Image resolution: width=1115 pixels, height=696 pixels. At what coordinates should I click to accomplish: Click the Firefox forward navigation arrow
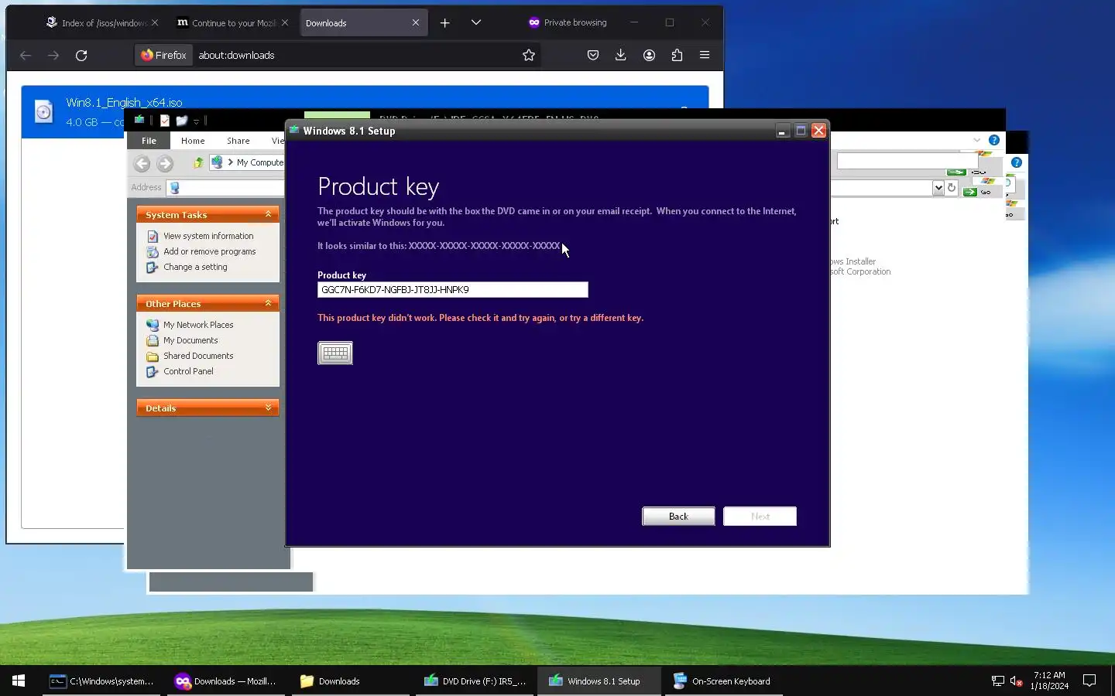click(x=53, y=55)
